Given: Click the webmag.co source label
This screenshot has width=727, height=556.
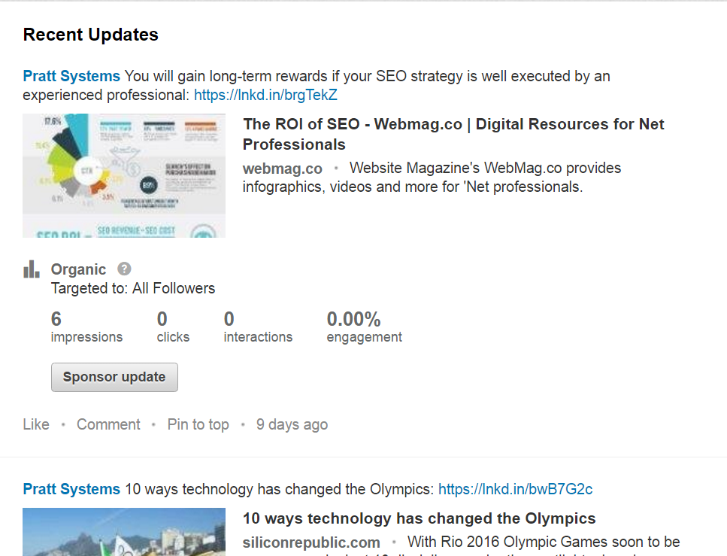Looking at the screenshot, I should [282, 168].
